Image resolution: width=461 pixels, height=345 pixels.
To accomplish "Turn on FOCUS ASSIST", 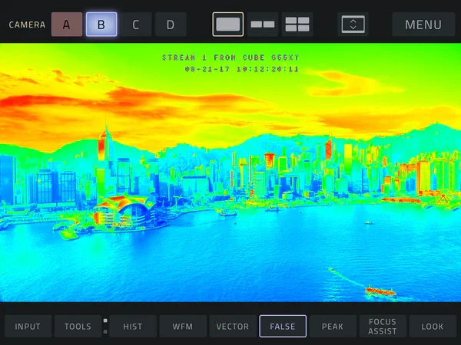I will pyautogui.click(x=383, y=327).
